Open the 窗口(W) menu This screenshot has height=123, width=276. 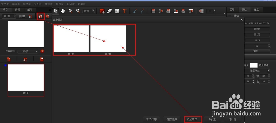(x=71, y=4)
